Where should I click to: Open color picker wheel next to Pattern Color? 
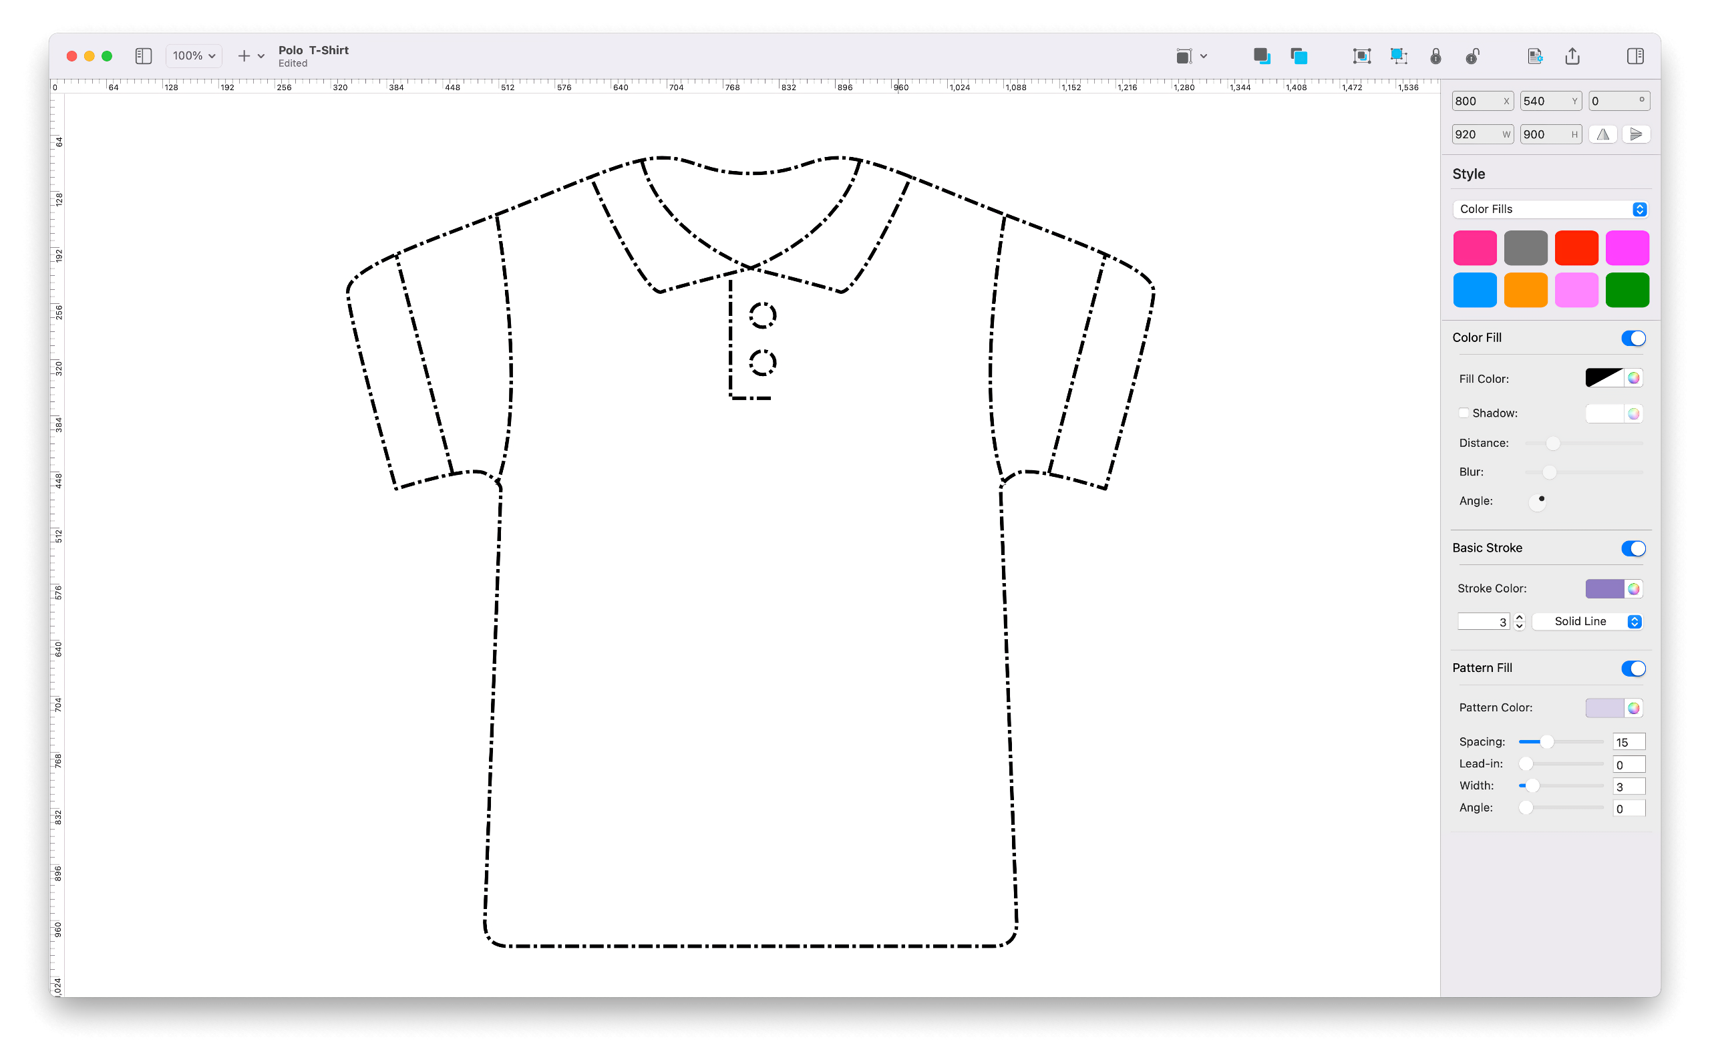pyautogui.click(x=1634, y=708)
